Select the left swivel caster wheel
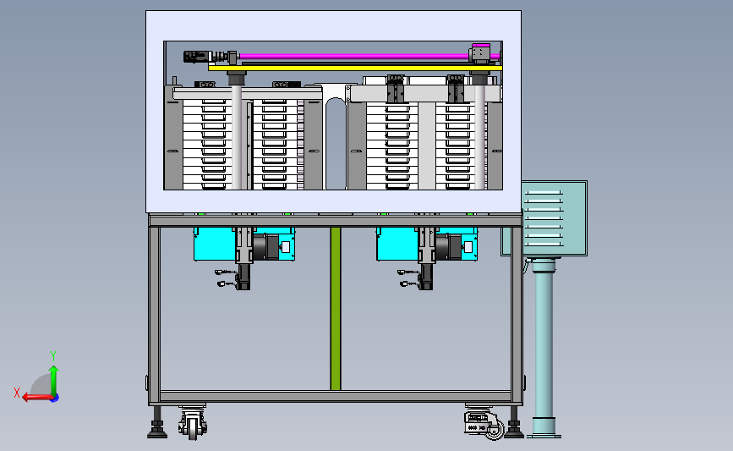Viewport: 733px width, 451px height. pyautogui.click(x=193, y=423)
